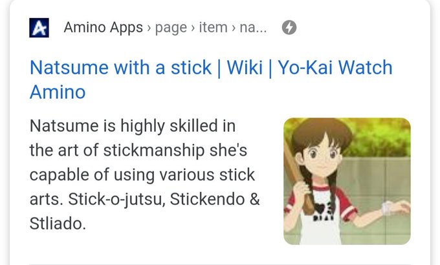Select the "item" breadcrumb segment
The width and height of the screenshot is (440, 265).
coord(214,28)
